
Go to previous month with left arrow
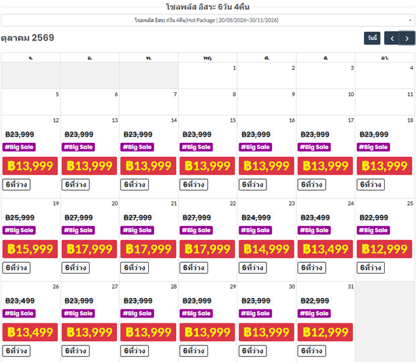pyautogui.click(x=392, y=38)
